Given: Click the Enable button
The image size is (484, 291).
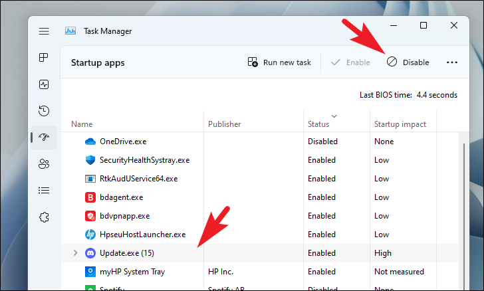Looking at the screenshot, I should [350, 62].
